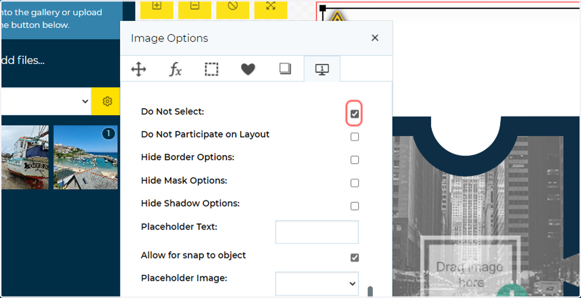Close the Image Options dialog
Viewport: 581px width, 298px height.
pyautogui.click(x=375, y=38)
